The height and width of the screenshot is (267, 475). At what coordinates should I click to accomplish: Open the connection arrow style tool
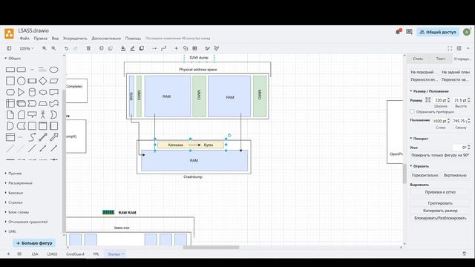(x=154, y=48)
